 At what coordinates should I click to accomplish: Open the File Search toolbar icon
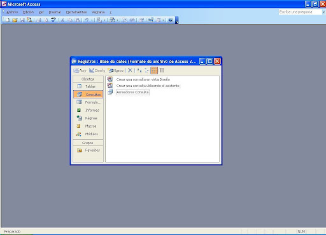pyautogui.click(x=29, y=20)
